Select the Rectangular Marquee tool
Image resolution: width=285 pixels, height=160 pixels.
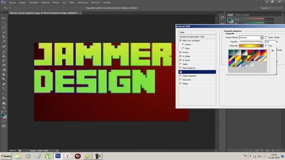pyautogui.click(x=4, y=23)
